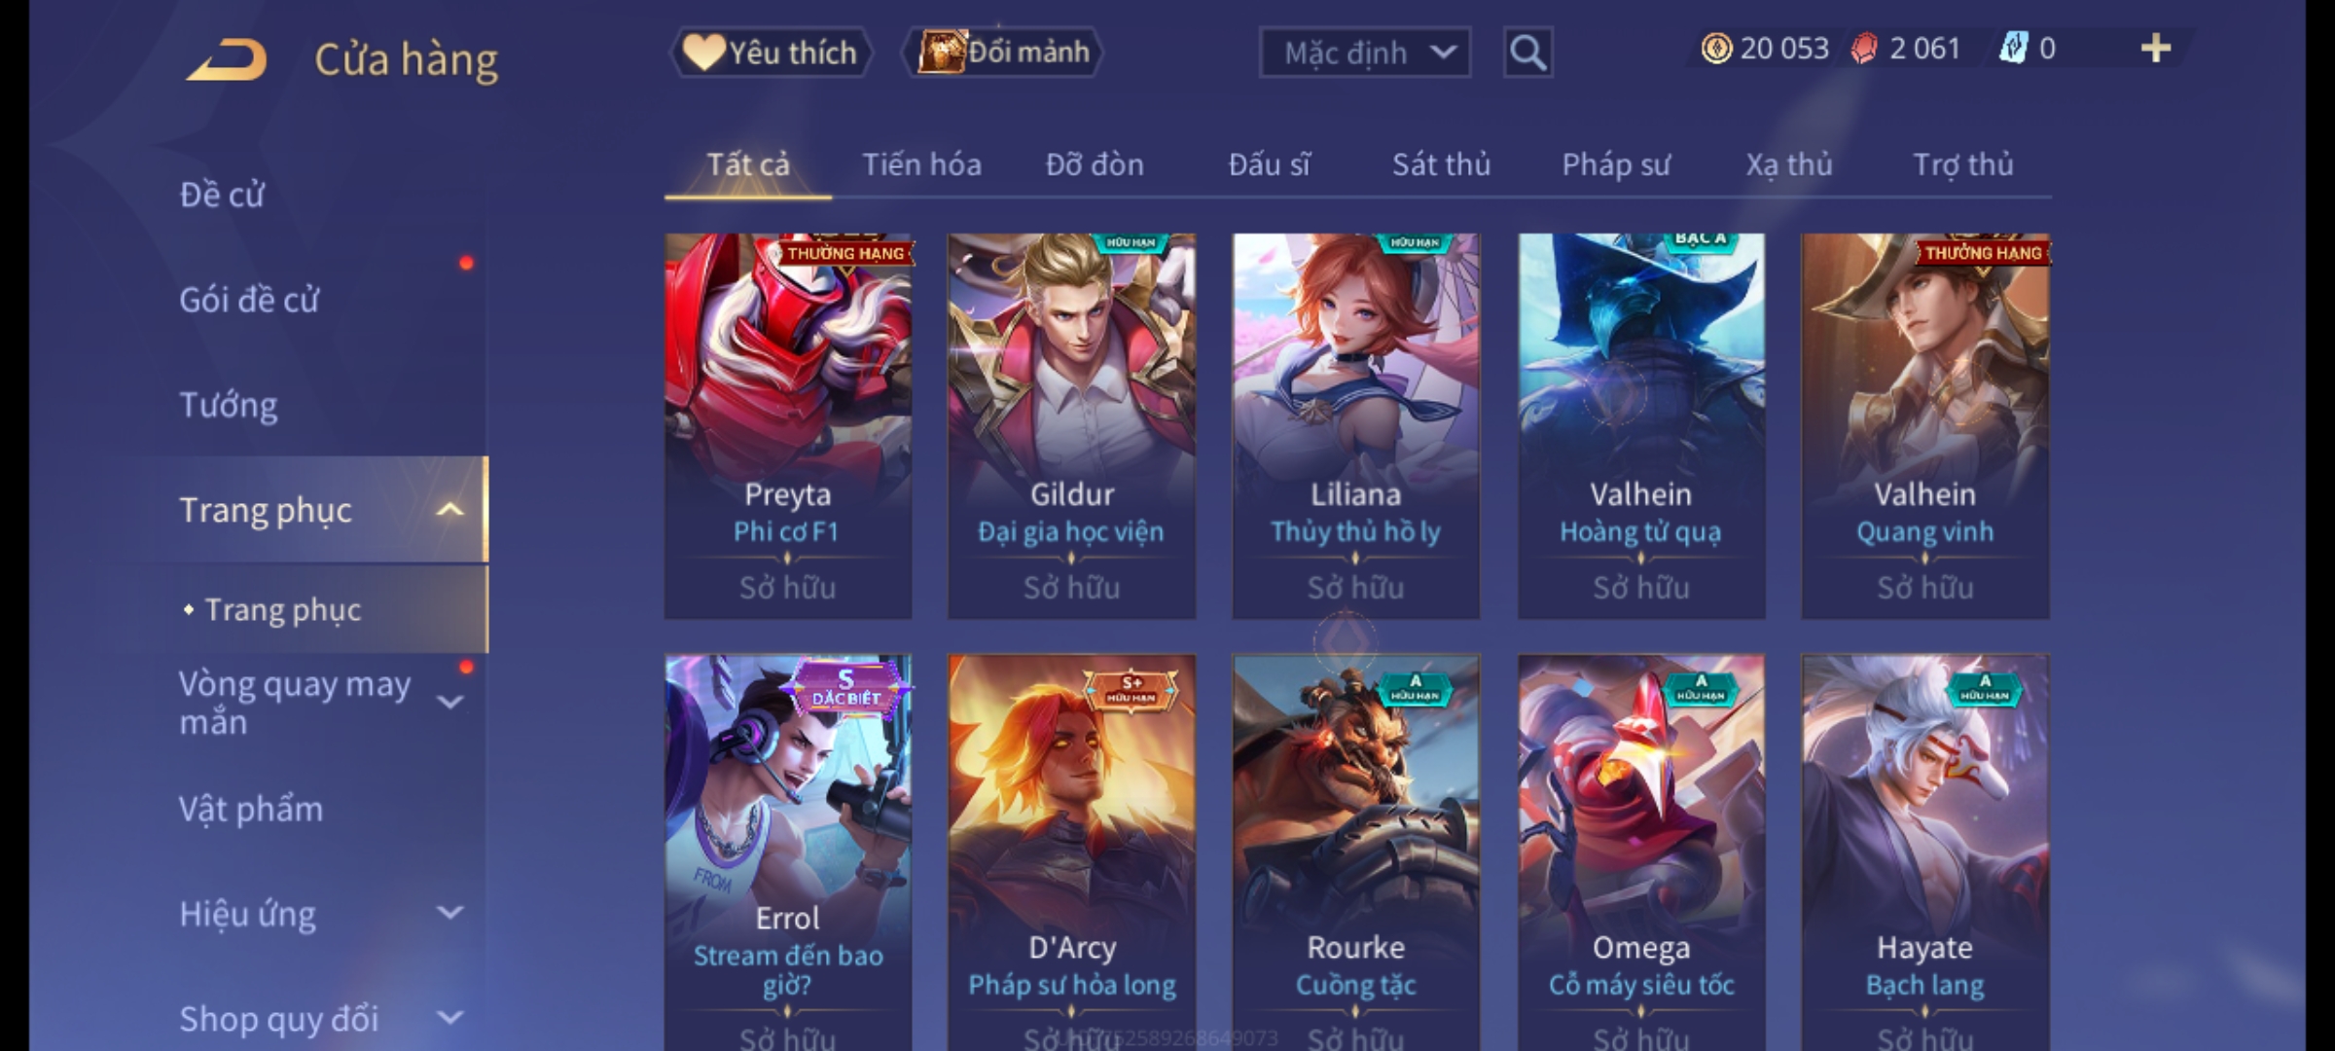Tap the gold coin currency icon
2335x1051 pixels.
[x=1716, y=49]
